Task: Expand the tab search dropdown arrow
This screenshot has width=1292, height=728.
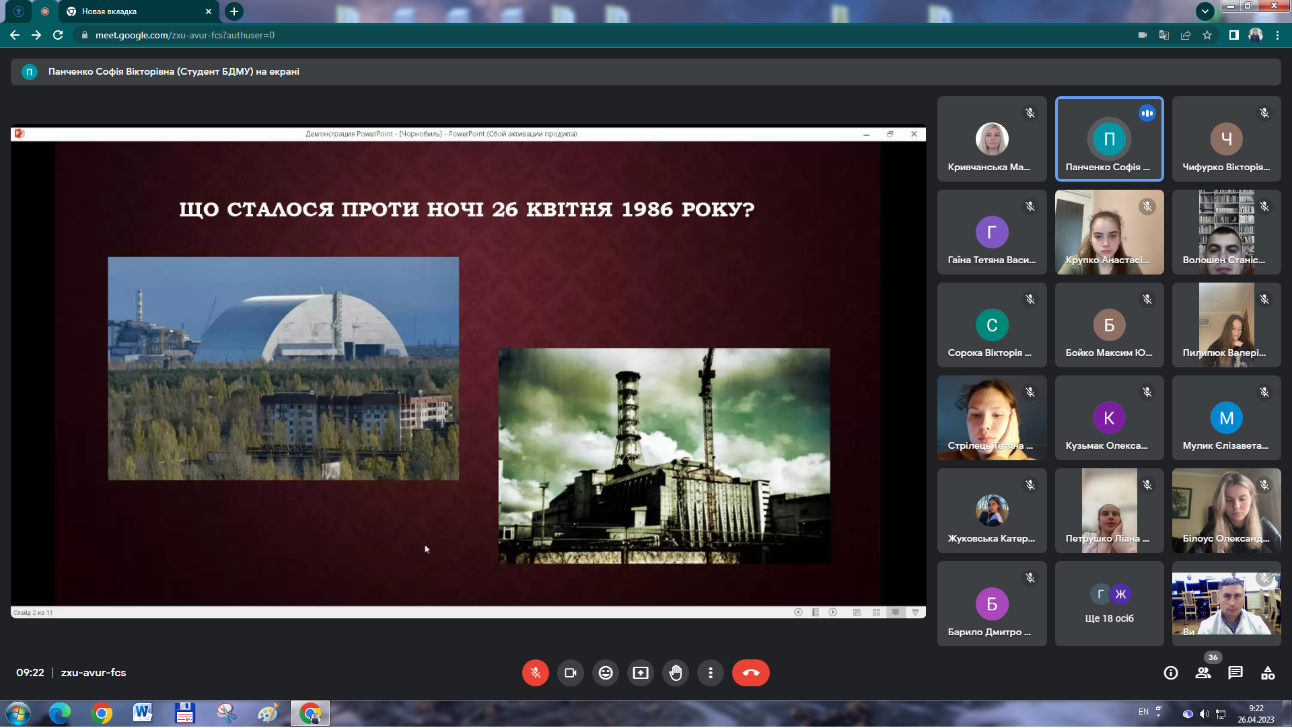Action: pos(1205,11)
